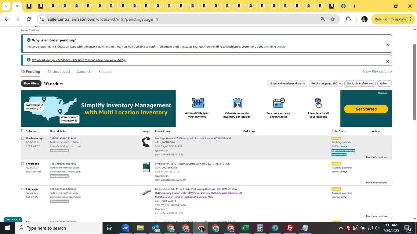Expand payment verification status for Synology order
The image size is (417, 234).
pos(346,172)
